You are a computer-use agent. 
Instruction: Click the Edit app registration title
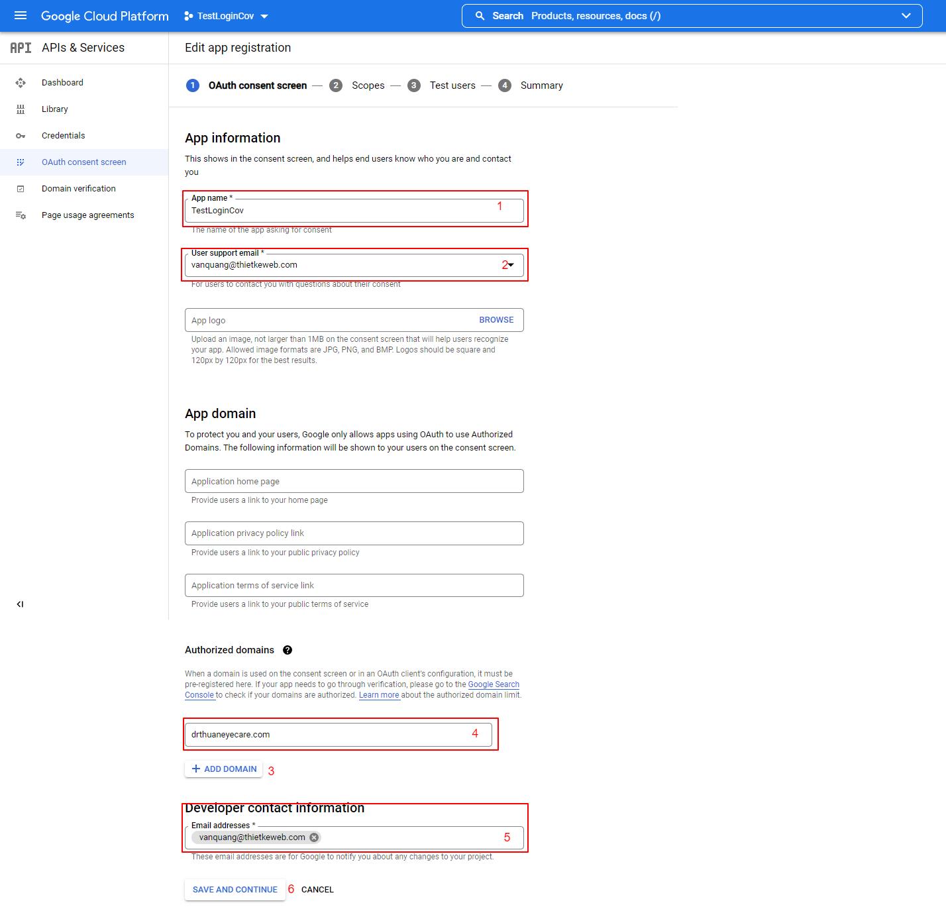(x=238, y=48)
